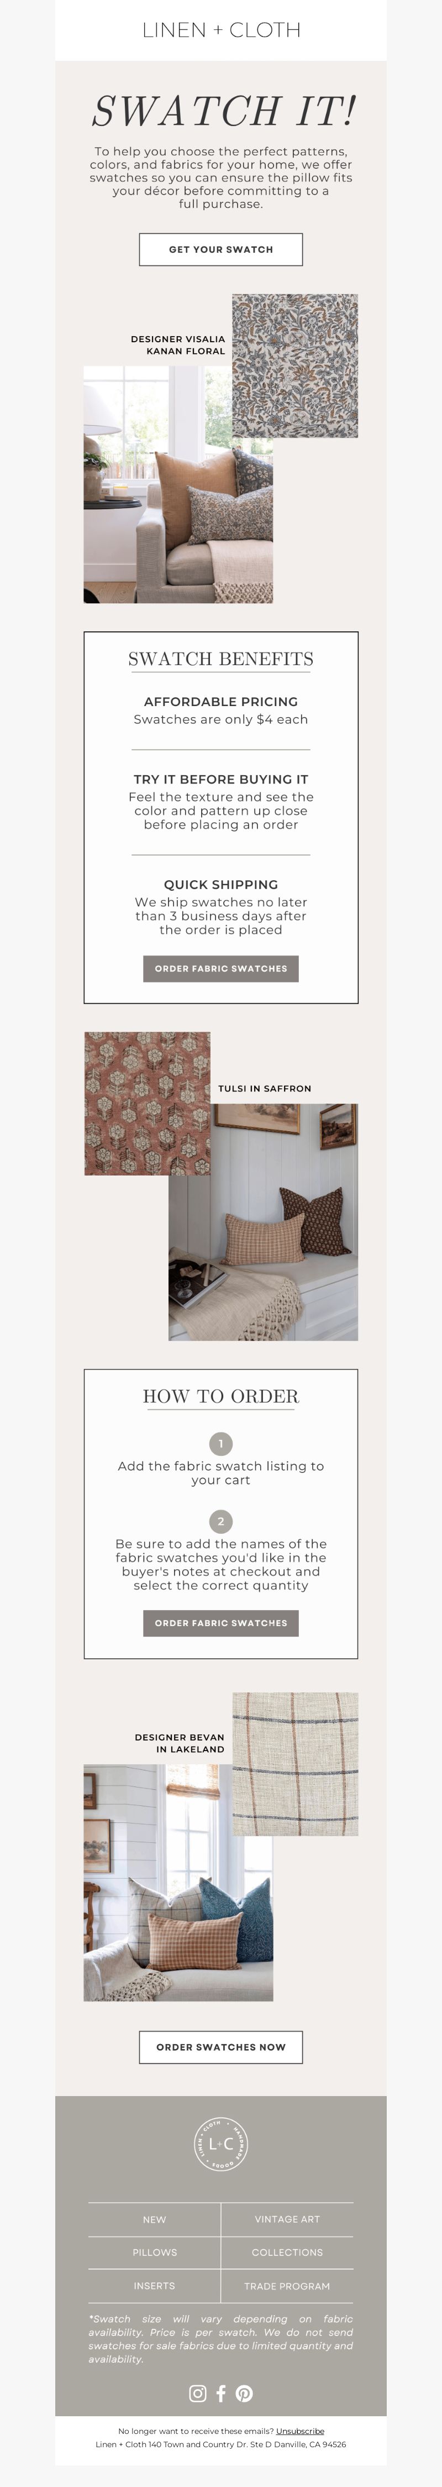Open the Instagram icon in footer
Image resolution: width=442 pixels, height=2487 pixels.
198,2394
